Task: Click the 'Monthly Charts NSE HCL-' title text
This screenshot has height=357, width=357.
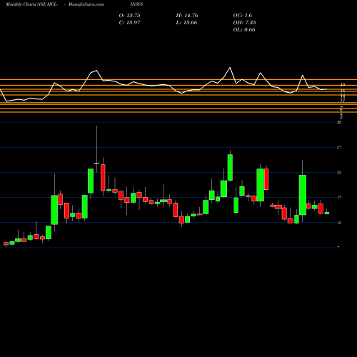Action: pos(31,4)
